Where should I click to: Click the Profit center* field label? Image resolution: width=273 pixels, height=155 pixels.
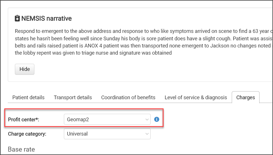tap(23, 120)
